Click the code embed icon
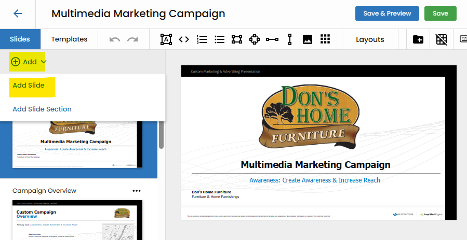Viewport: 467px width, 240px height. (183, 39)
